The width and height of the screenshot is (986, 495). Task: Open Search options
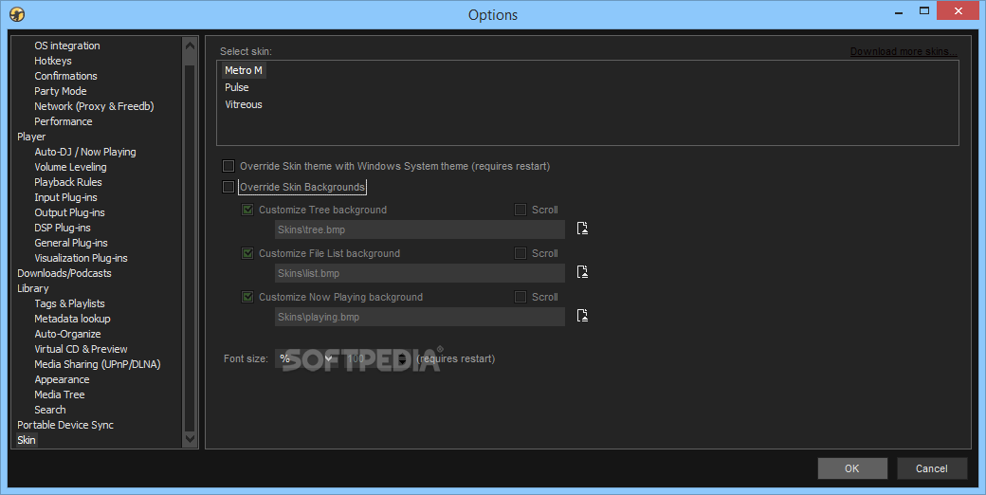pos(50,410)
